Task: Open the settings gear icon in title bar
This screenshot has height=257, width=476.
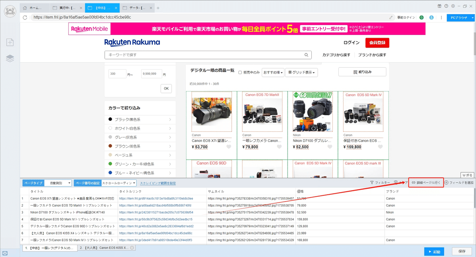Action: 453,6
